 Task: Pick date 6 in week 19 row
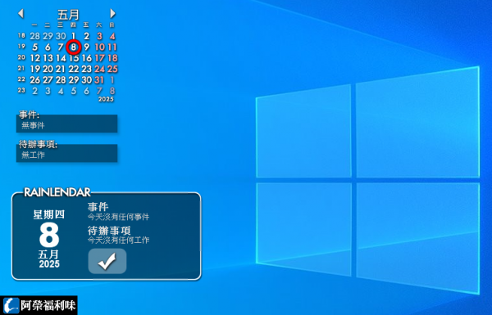(x=48, y=47)
